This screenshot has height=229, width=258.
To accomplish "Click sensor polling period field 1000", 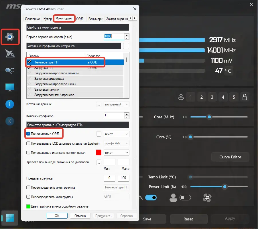I will tap(114, 37).
